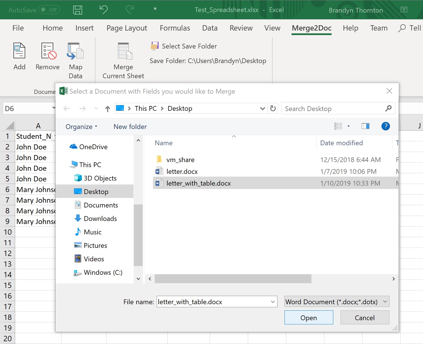This screenshot has width=423, height=344.
Task: Open file dialog help
Action: (386, 126)
